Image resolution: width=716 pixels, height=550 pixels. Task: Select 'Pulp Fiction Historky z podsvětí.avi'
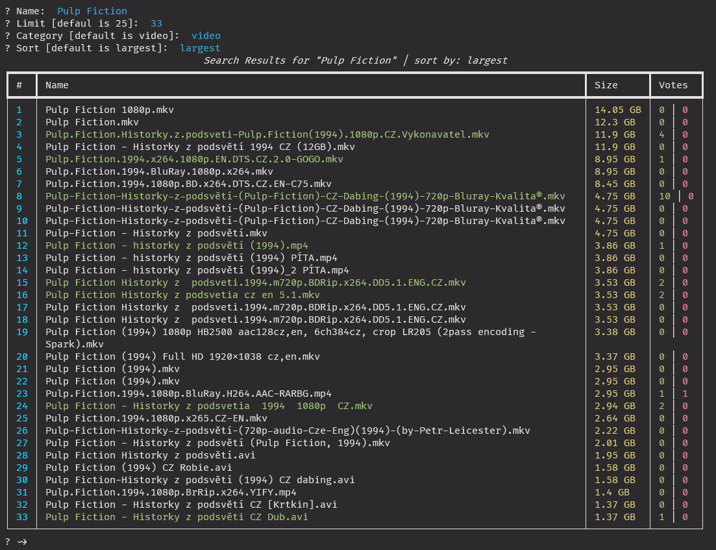click(x=150, y=455)
